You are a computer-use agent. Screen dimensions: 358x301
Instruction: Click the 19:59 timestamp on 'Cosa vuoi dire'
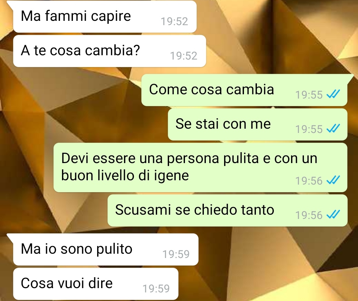point(156,289)
